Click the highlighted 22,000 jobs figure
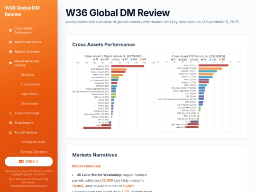Viewport: 256px width, 192px height. [107, 181]
